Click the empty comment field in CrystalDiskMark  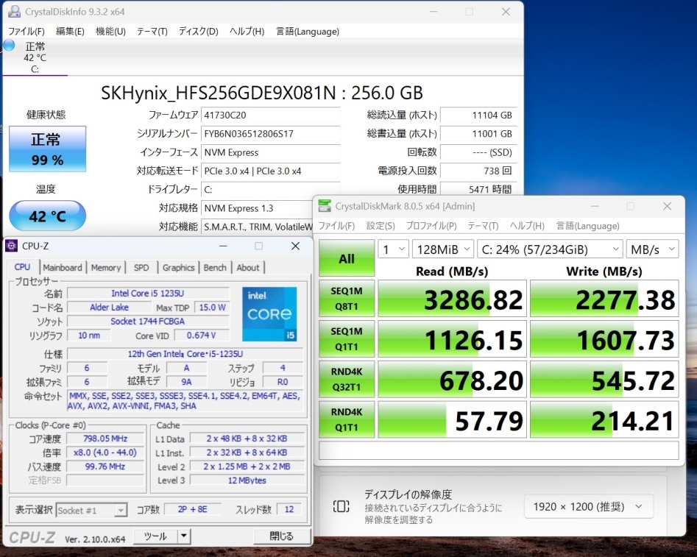pos(499,450)
